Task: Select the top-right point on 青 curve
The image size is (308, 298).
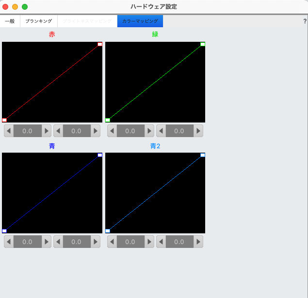Action: coord(100,155)
